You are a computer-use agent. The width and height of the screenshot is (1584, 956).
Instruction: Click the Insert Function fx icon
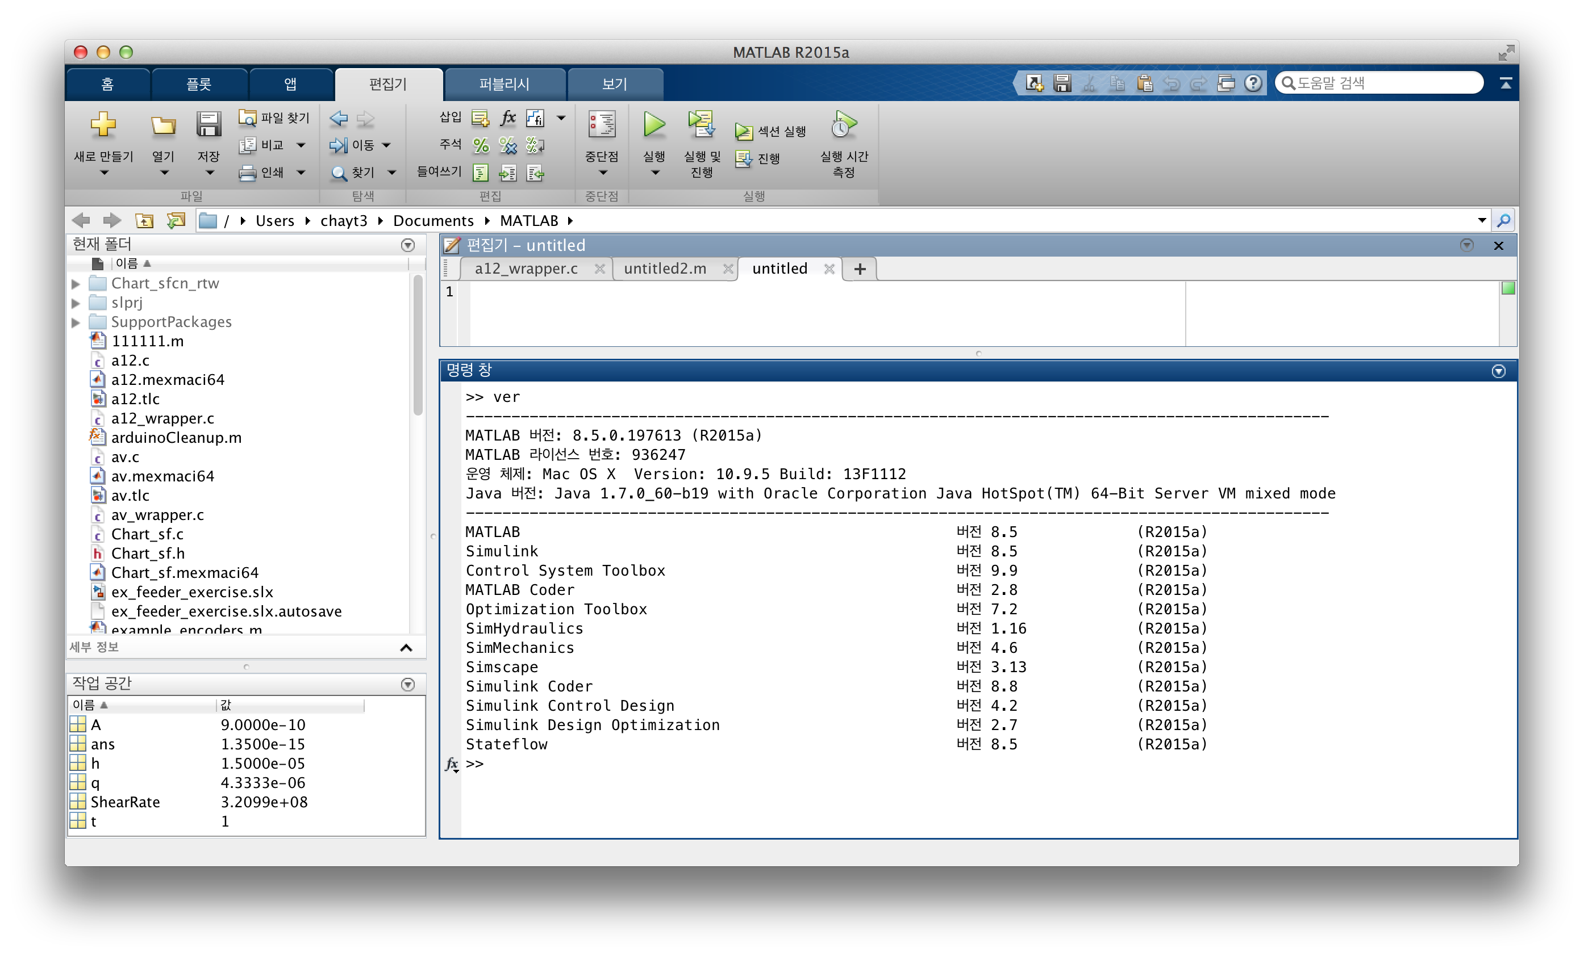tap(508, 118)
